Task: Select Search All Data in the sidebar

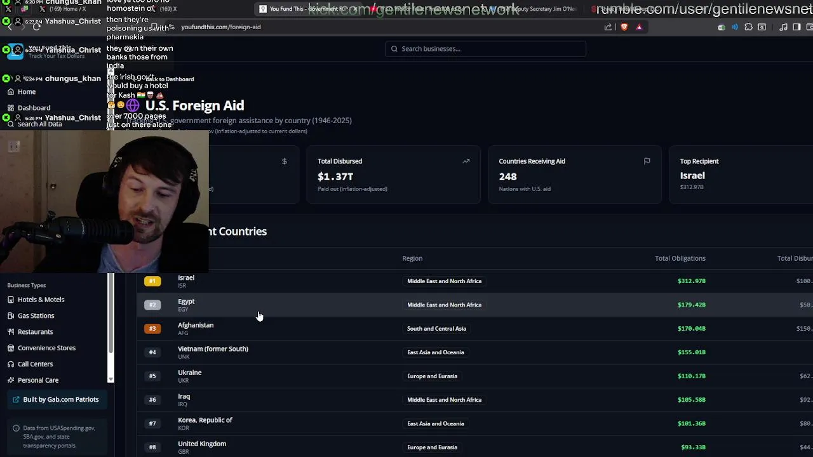Action: coord(39,124)
